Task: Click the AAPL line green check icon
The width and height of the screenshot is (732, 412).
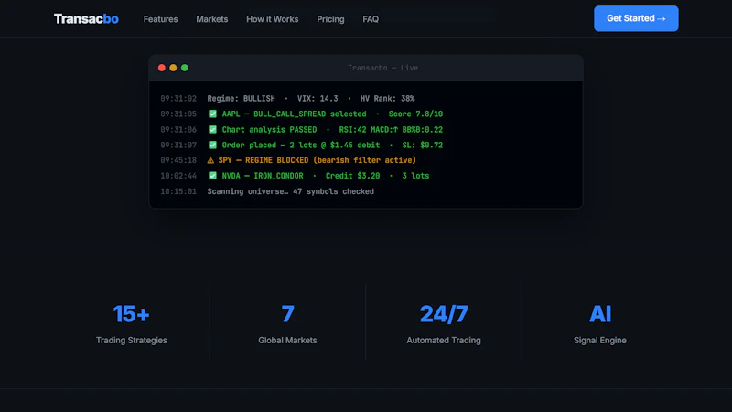Action: tap(212, 114)
